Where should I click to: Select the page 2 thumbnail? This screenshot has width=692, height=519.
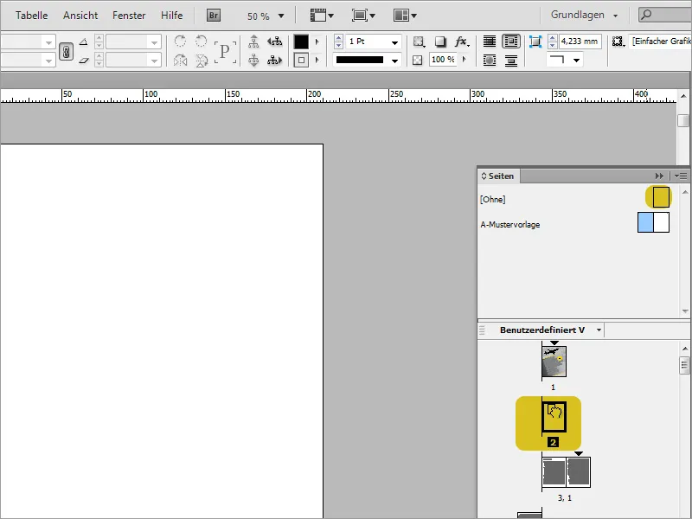coord(554,417)
